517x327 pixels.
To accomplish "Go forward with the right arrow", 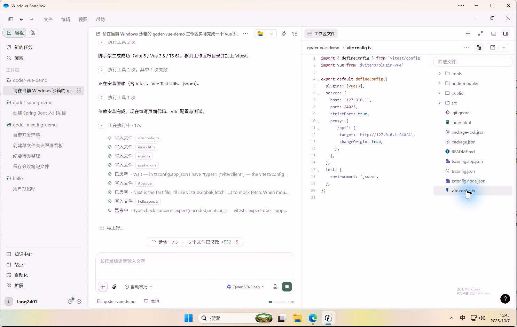I will pyautogui.click(x=32, y=20).
